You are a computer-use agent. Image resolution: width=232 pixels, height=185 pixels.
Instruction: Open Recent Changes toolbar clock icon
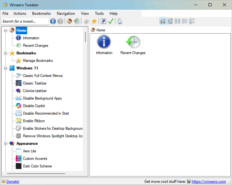[x=77, y=21]
